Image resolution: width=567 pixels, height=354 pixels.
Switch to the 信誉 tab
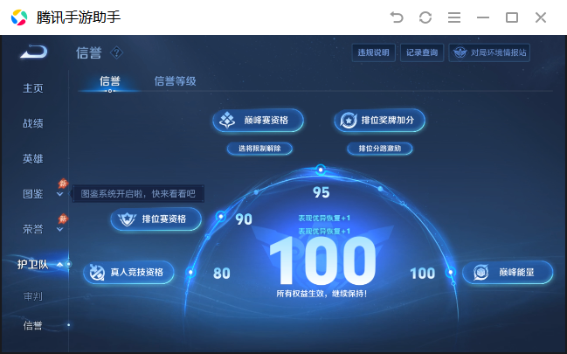109,81
